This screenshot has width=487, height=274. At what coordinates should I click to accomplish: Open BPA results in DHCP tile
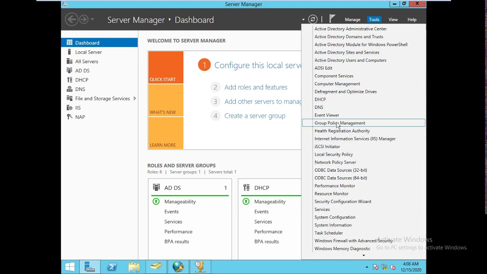coord(266,242)
